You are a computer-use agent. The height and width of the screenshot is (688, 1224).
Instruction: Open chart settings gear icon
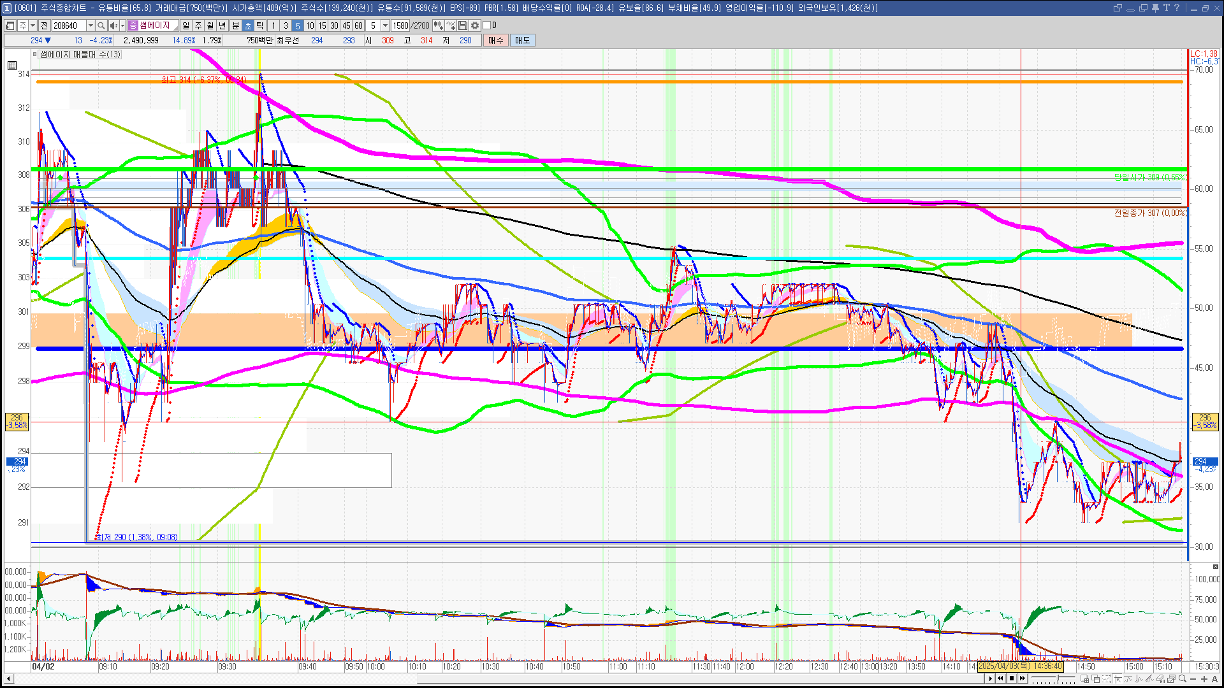coord(475,25)
